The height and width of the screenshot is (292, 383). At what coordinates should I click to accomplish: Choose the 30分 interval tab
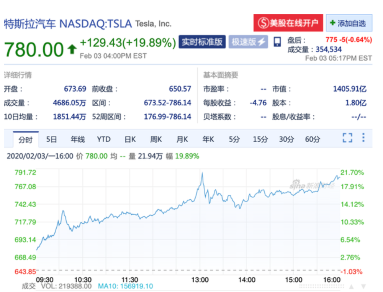[286, 139]
